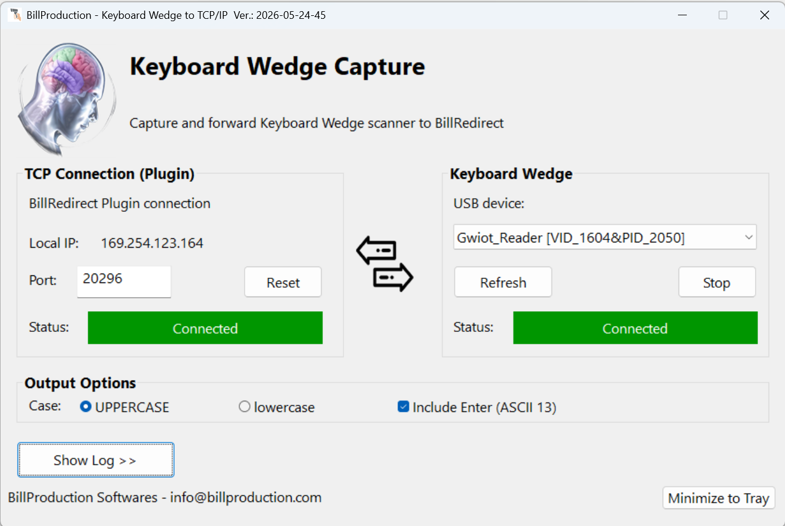
Task: Click the local IP 169.254.123.164
Action: (x=152, y=244)
